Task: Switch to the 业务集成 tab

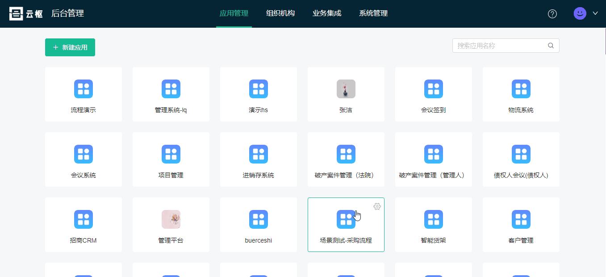Action: (x=327, y=13)
